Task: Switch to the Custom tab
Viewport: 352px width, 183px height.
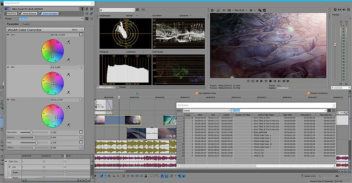Action: [x=26, y=24]
